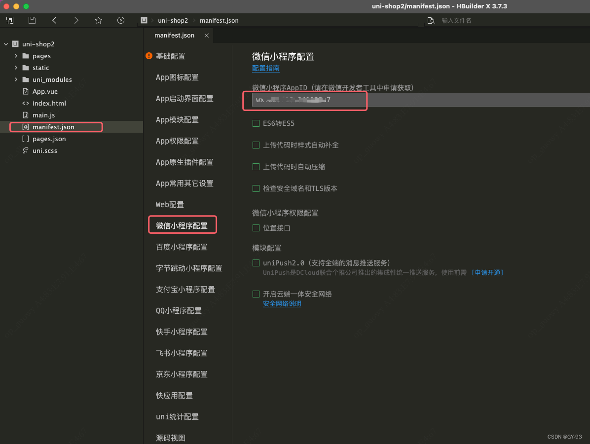Select uni.scss in the file tree
The image size is (590, 444).
click(x=45, y=150)
